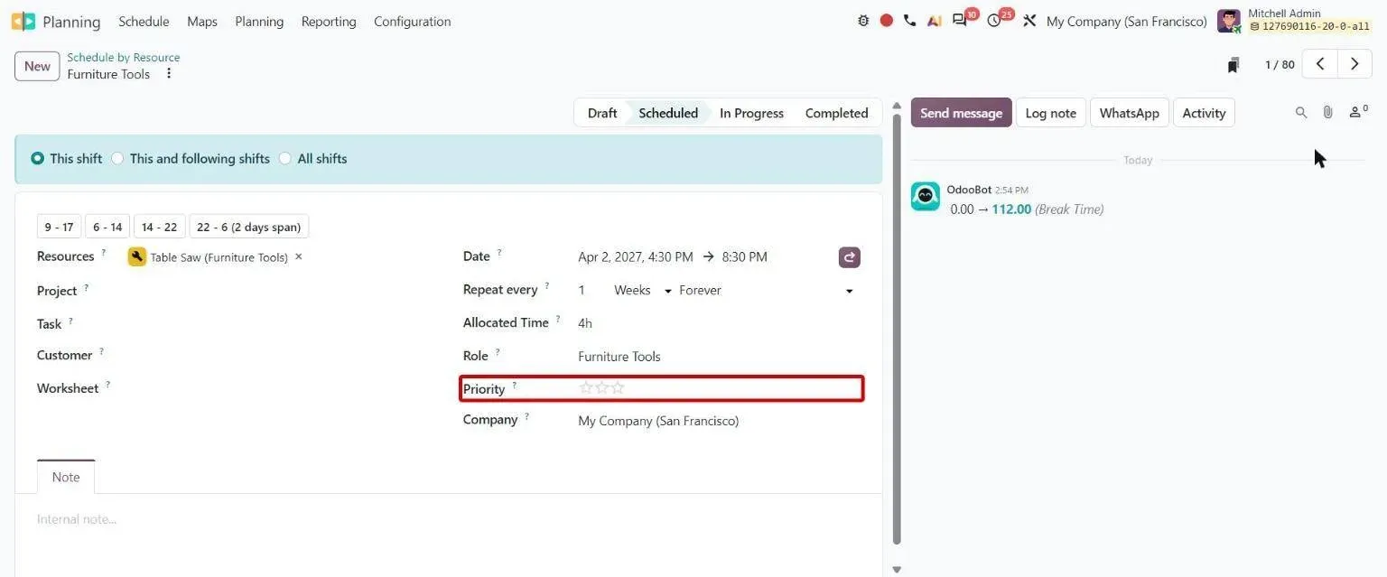The image size is (1387, 577).
Task: Switch to the Note tab
Action: [66, 477]
